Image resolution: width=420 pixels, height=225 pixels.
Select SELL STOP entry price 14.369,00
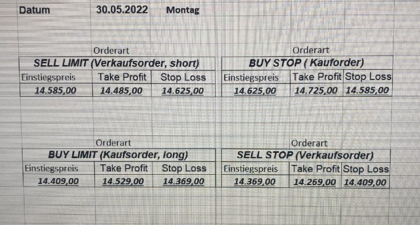coord(254,182)
